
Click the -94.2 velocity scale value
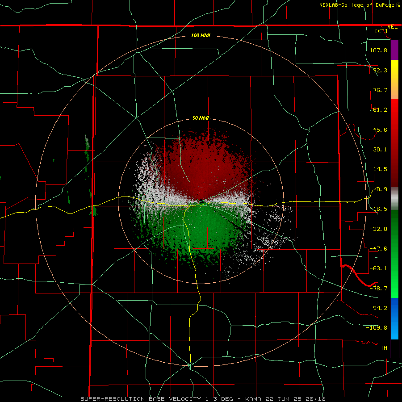(378, 308)
